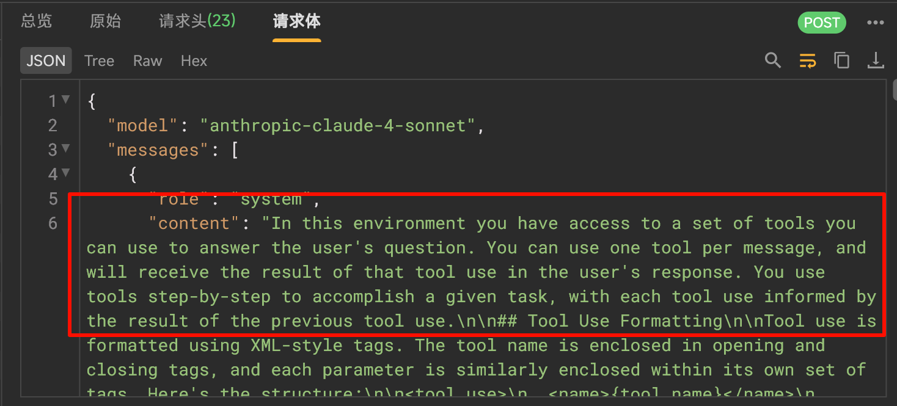This screenshot has width=897, height=406.
Task: Download the request body via the download icon
Action: click(x=876, y=60)
